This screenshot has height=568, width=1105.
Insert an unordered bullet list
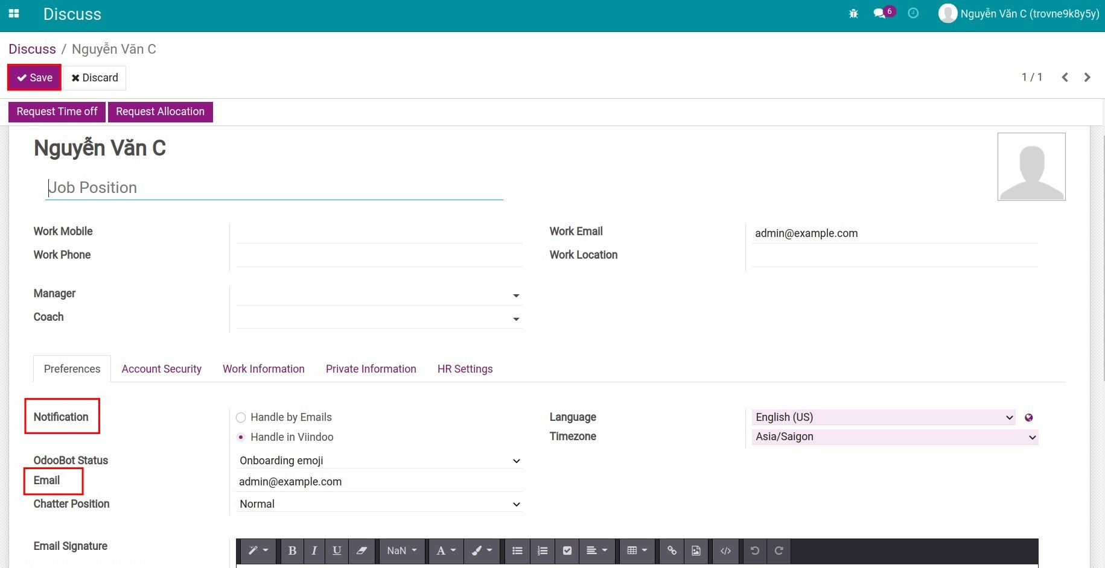(x=517, y=551)
